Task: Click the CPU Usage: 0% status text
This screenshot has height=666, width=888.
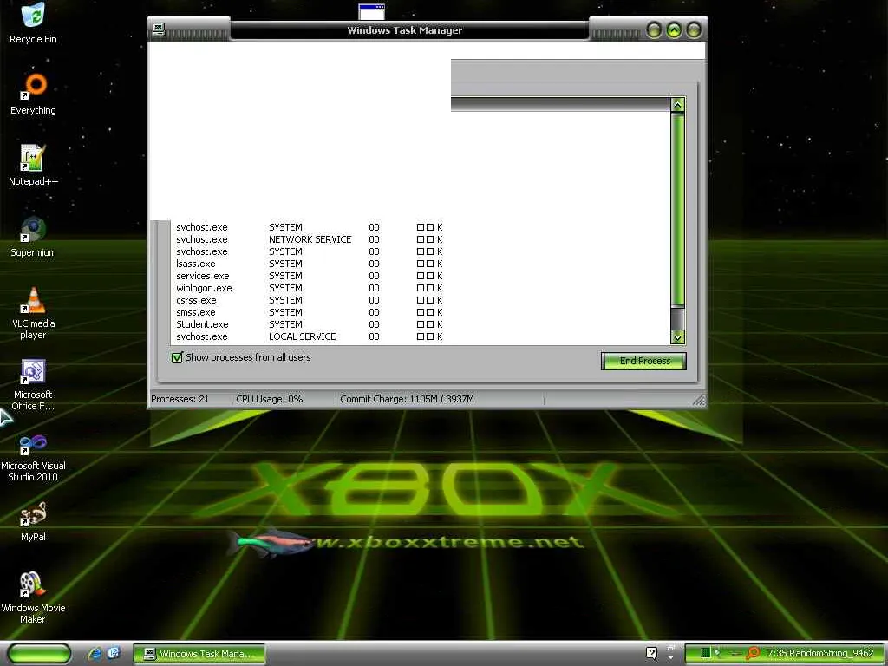Action: coord(269,399)
